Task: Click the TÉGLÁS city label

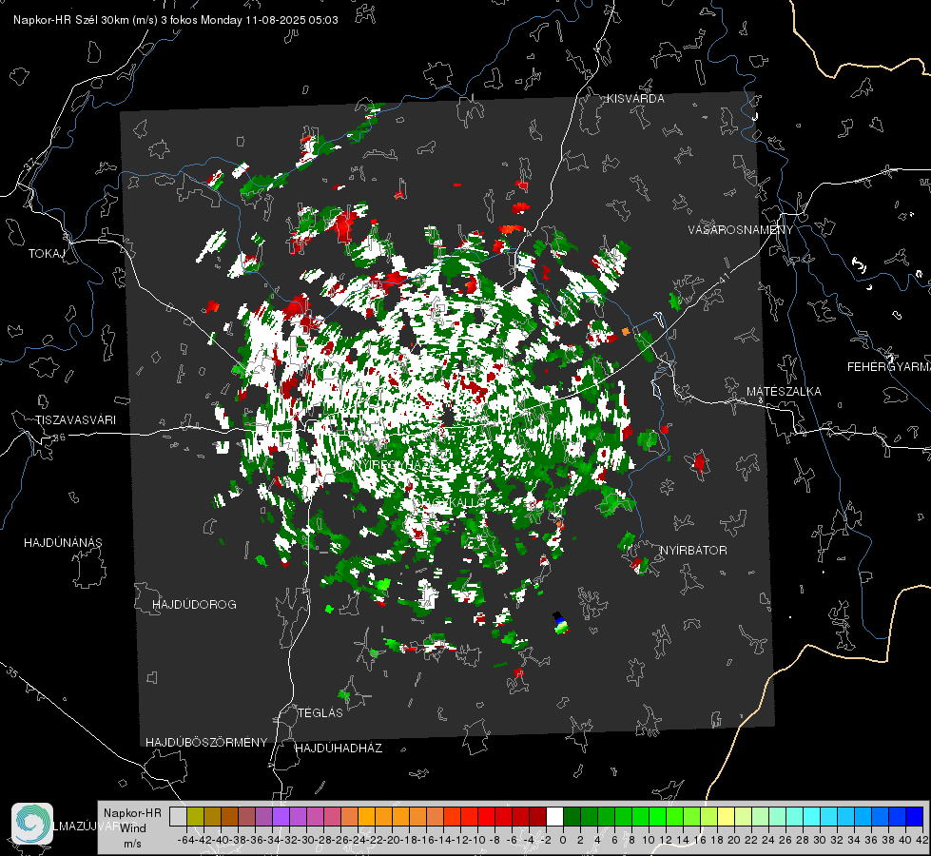Action: click(320, 713)
